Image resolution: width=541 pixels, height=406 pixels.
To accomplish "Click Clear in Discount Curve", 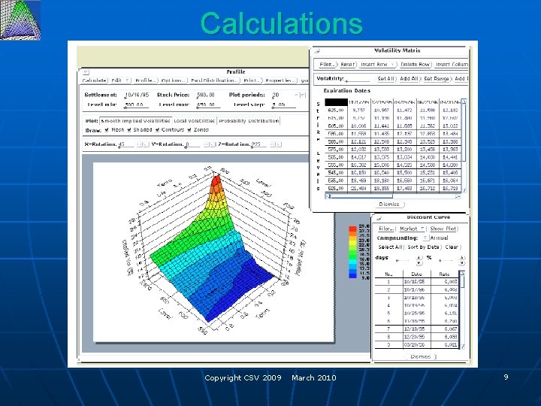I will click(452, 247).
